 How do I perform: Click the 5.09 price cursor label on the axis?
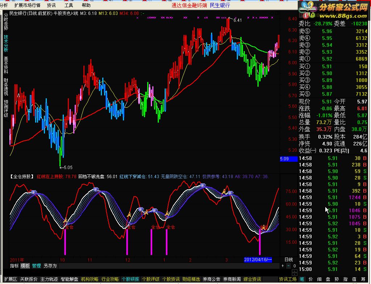[x=288, y=159]
